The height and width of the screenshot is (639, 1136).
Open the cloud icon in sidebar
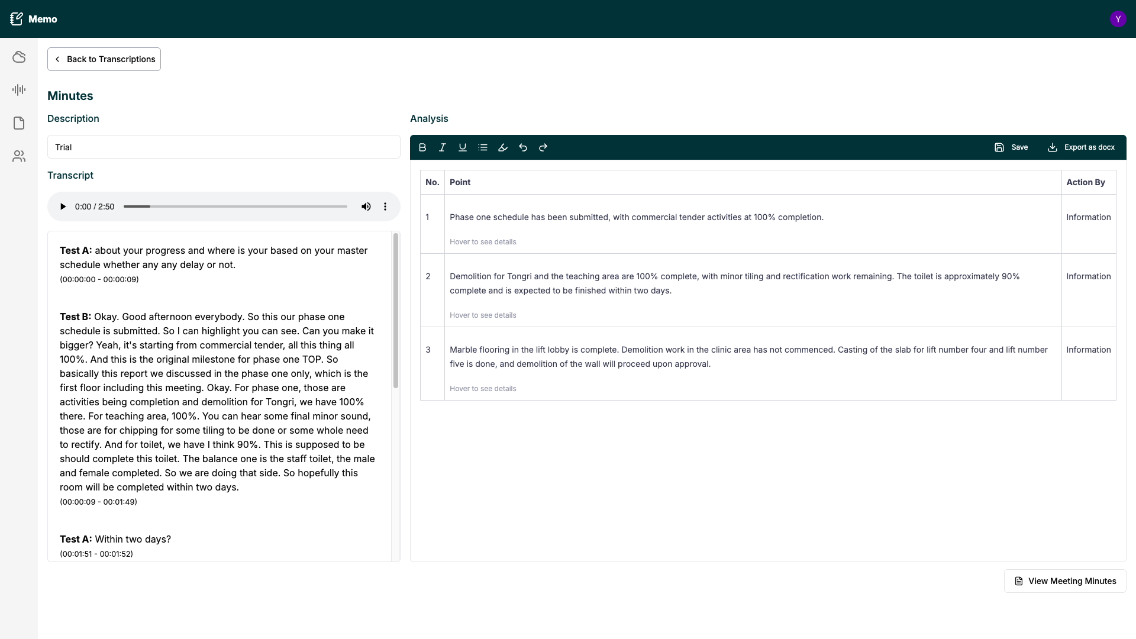click(x=19, y=57)
